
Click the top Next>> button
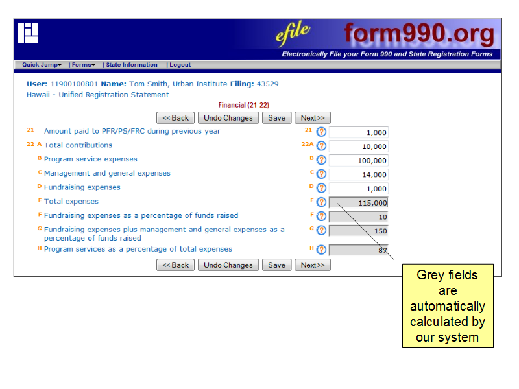pyautogui.click(x=313, y=118)
